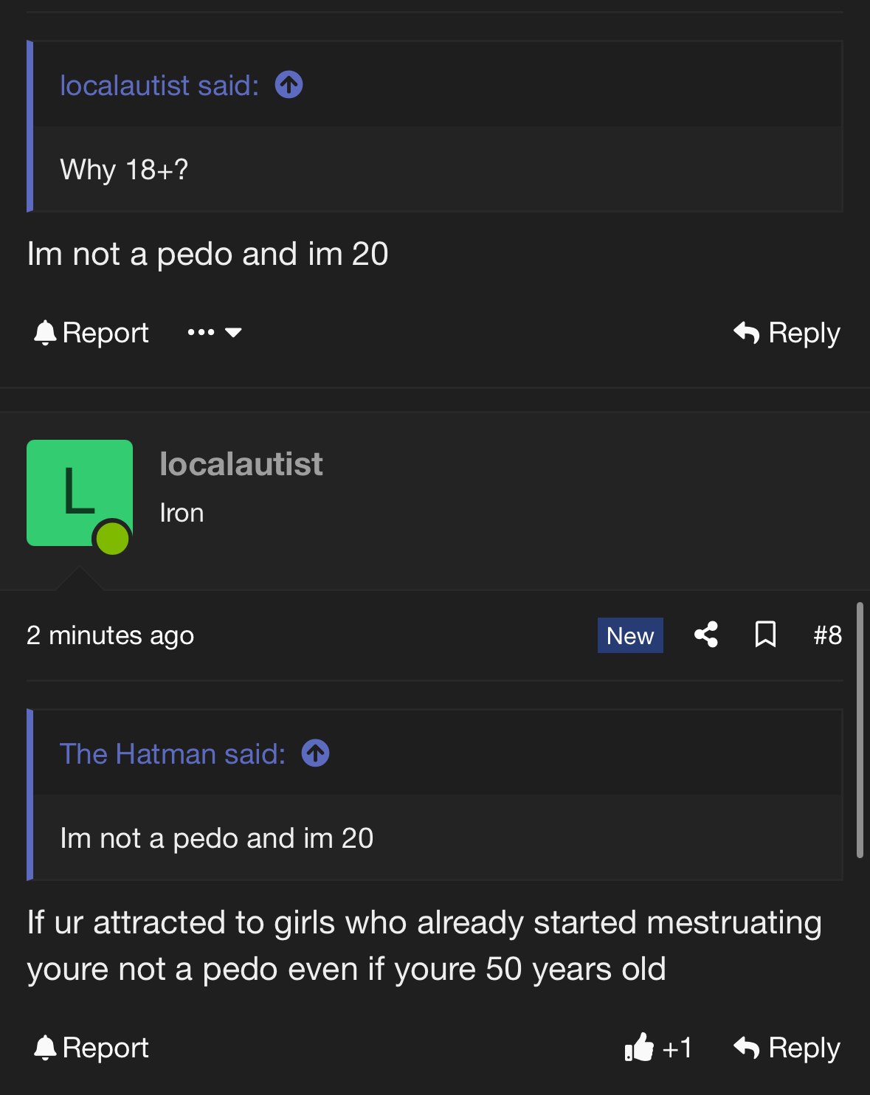Bookmark post #8

765,635
